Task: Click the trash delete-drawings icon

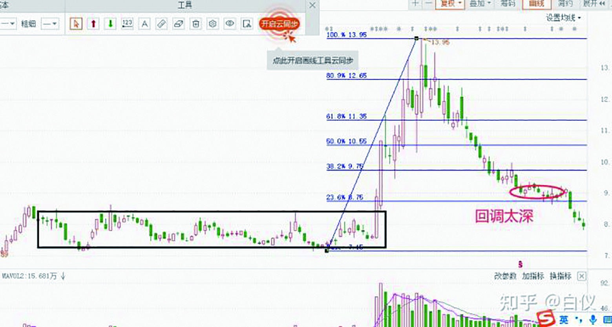Action: click(x=195, y=24)
